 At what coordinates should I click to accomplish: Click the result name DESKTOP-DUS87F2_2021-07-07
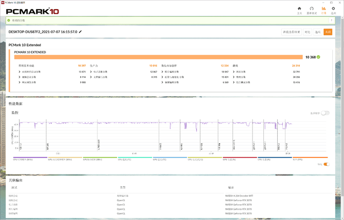click(x=43, y=32)
